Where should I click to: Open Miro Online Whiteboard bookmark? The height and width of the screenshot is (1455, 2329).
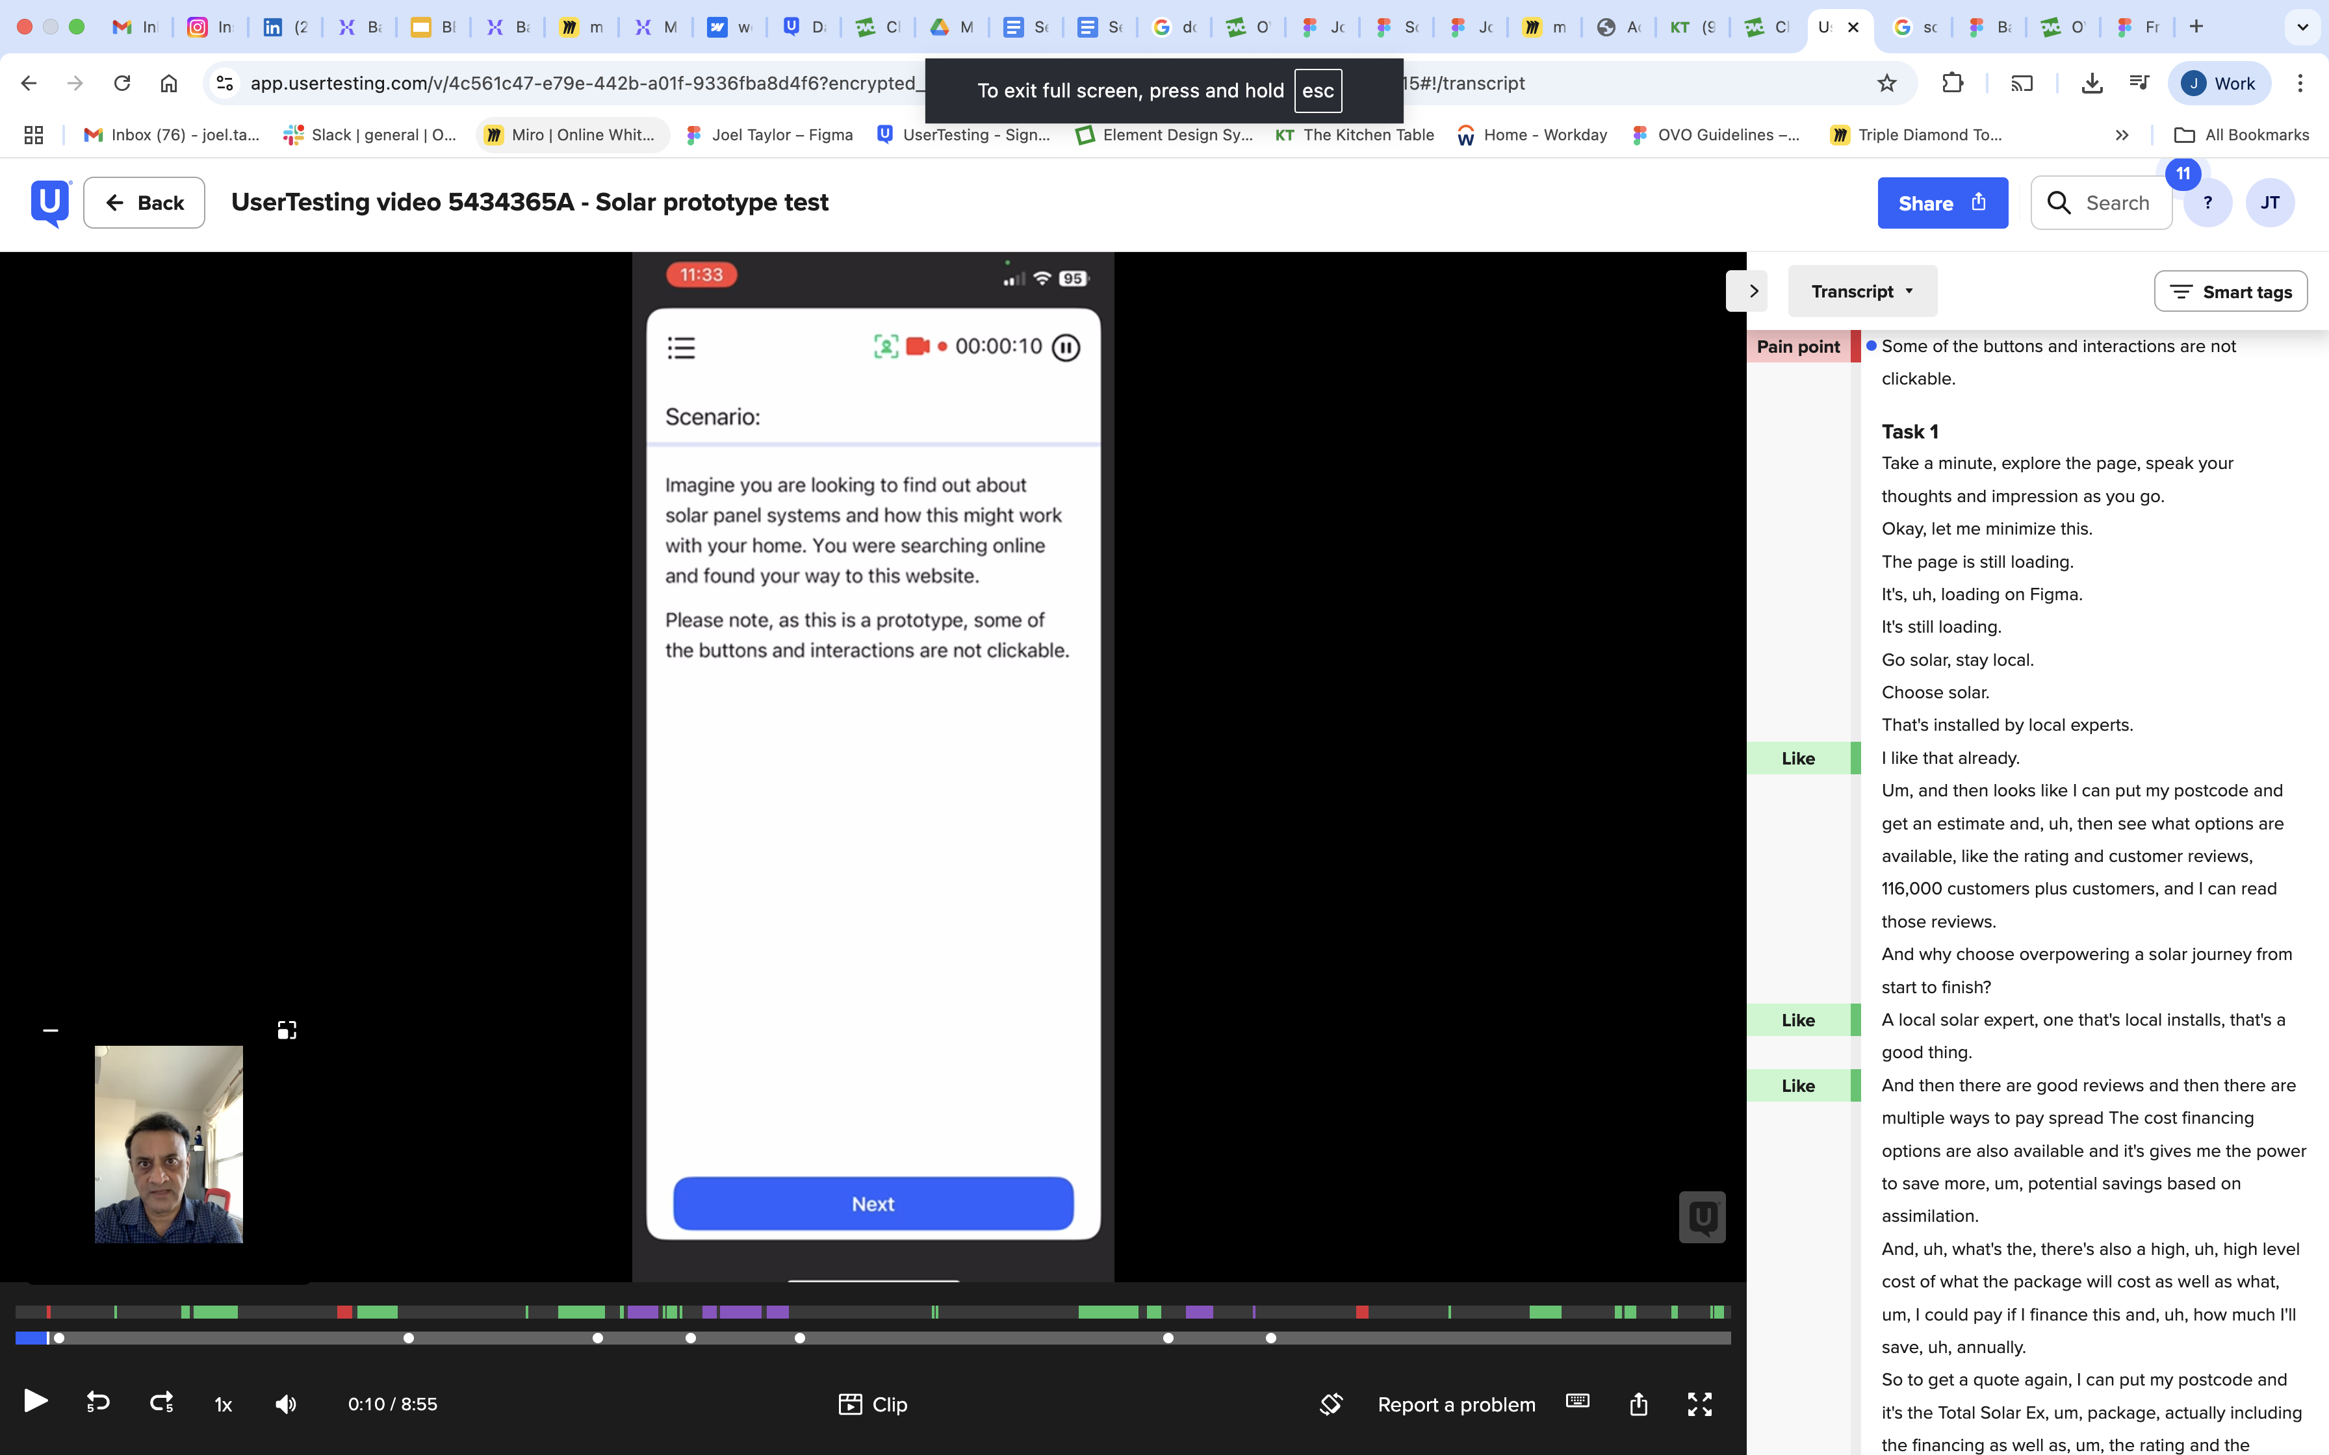[571, 134]
